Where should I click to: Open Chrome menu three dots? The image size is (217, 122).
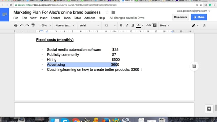[214, 5]
